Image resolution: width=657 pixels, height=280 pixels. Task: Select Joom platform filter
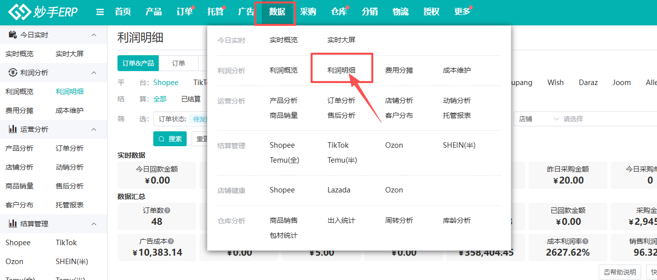(x=622, y=83)
